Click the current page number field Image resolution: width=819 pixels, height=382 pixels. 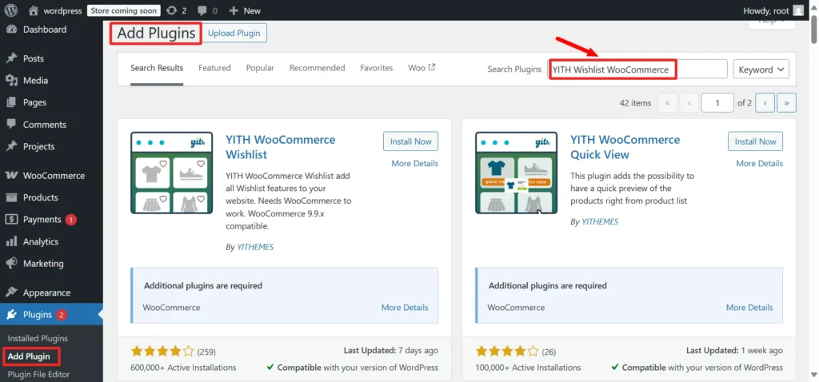(x=717, y=103)
